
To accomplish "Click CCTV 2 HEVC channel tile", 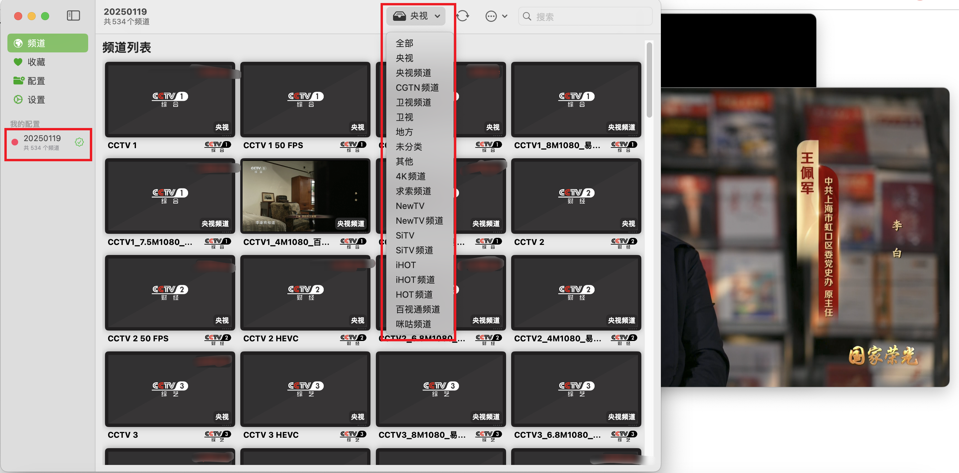I will coord(305,293).
